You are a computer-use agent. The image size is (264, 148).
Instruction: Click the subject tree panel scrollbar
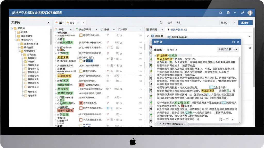click(51, 37)
